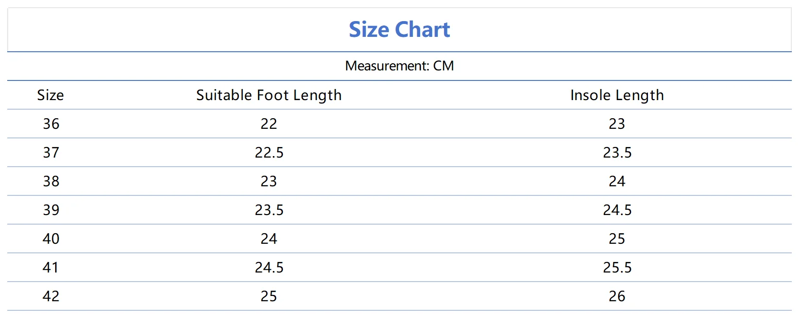Select size 36 in the table

tap(51, 124)
